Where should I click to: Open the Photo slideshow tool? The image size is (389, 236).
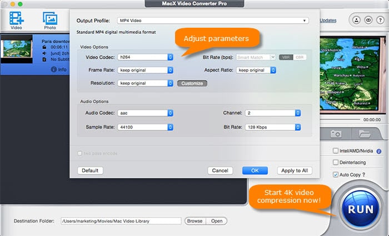[50, 20]
